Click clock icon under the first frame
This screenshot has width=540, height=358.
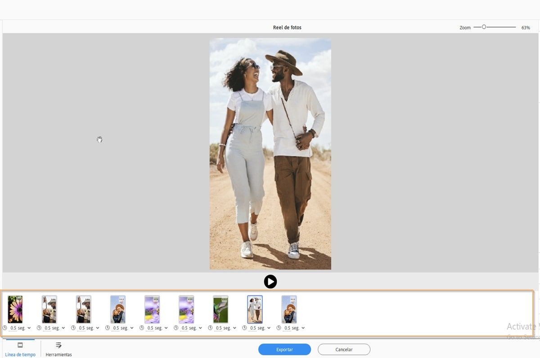pos(5,328)
